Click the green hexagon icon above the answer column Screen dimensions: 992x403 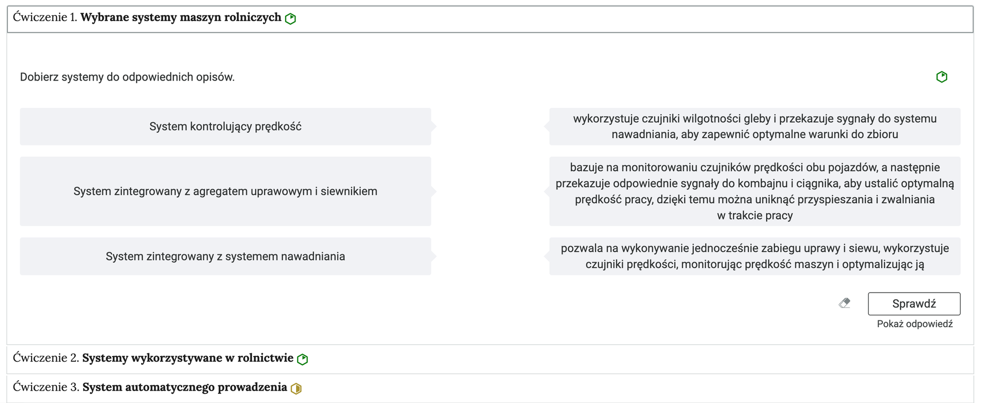(942, 76)
